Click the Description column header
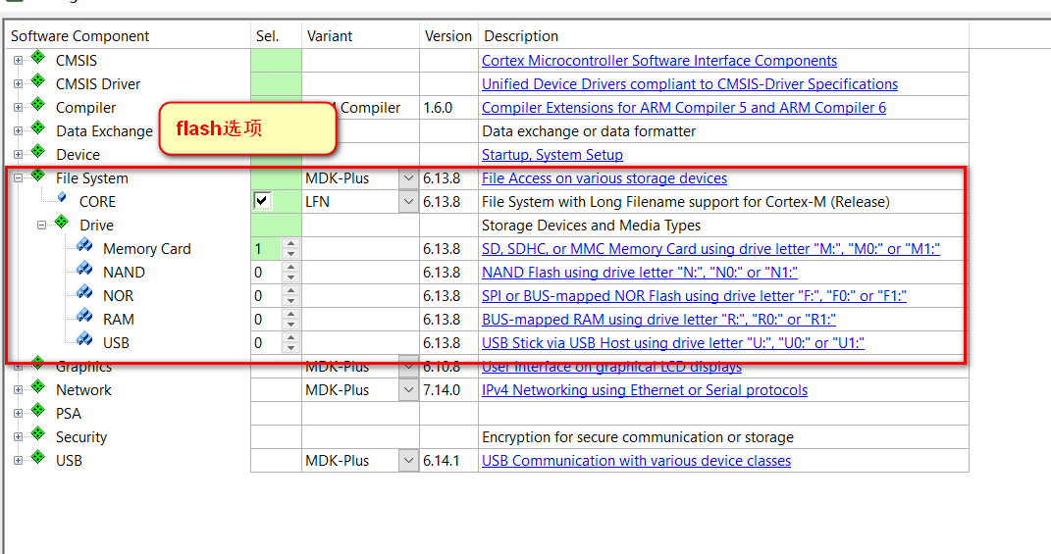The height and width of the screenshot is (554, 1051). (521, 36)
